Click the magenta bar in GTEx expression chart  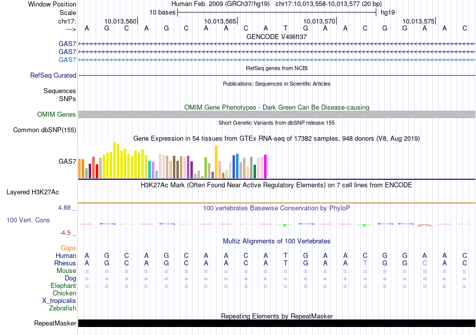265,166
